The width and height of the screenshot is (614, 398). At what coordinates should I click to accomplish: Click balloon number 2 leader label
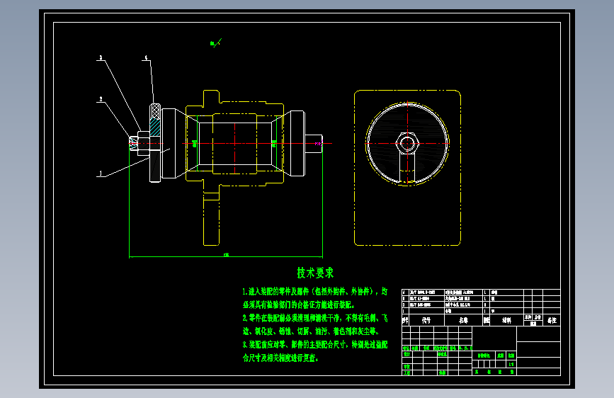101,99
